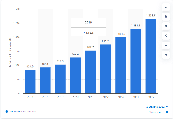Open chart settings with the gear icon
Image resolution: width=173 pixels, height=119 pixels.
166,26
